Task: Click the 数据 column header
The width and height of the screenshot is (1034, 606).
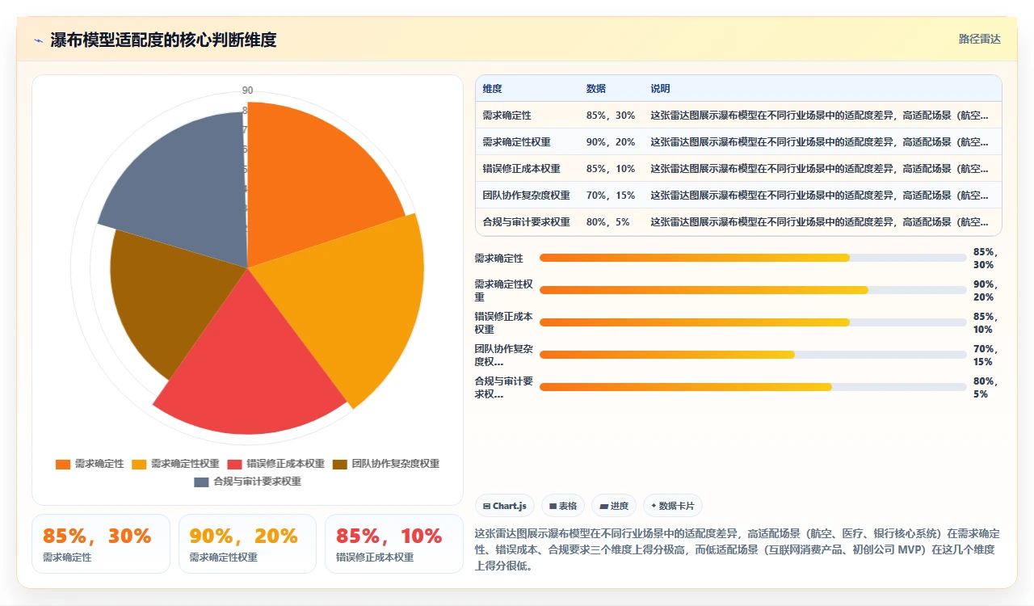Action: [x=595, y=89]
